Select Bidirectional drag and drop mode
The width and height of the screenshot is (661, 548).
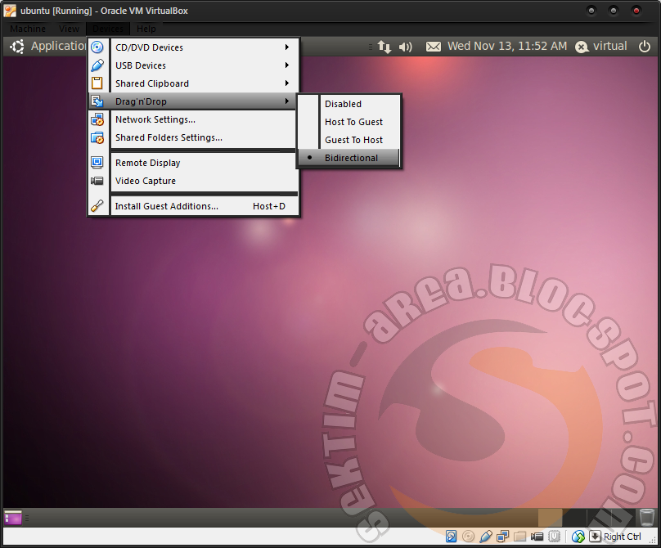(x=349, y=158)
